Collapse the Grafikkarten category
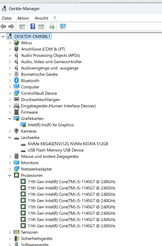Image resolution: width=162 pixels, height=246 pixels. pos(10,119)
